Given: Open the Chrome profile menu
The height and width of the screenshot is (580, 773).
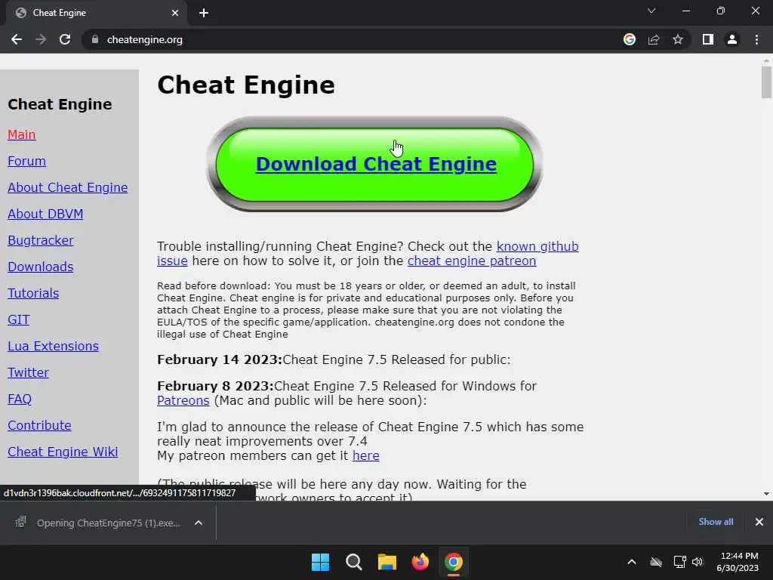Looking at the screenshot, I should (x=732, y=39).
